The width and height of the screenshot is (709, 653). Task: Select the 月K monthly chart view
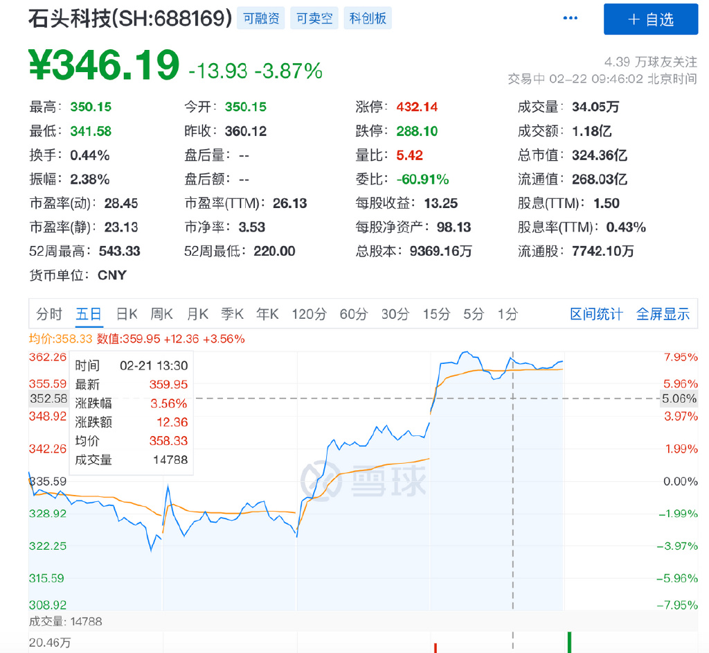[x=197, y=314]
